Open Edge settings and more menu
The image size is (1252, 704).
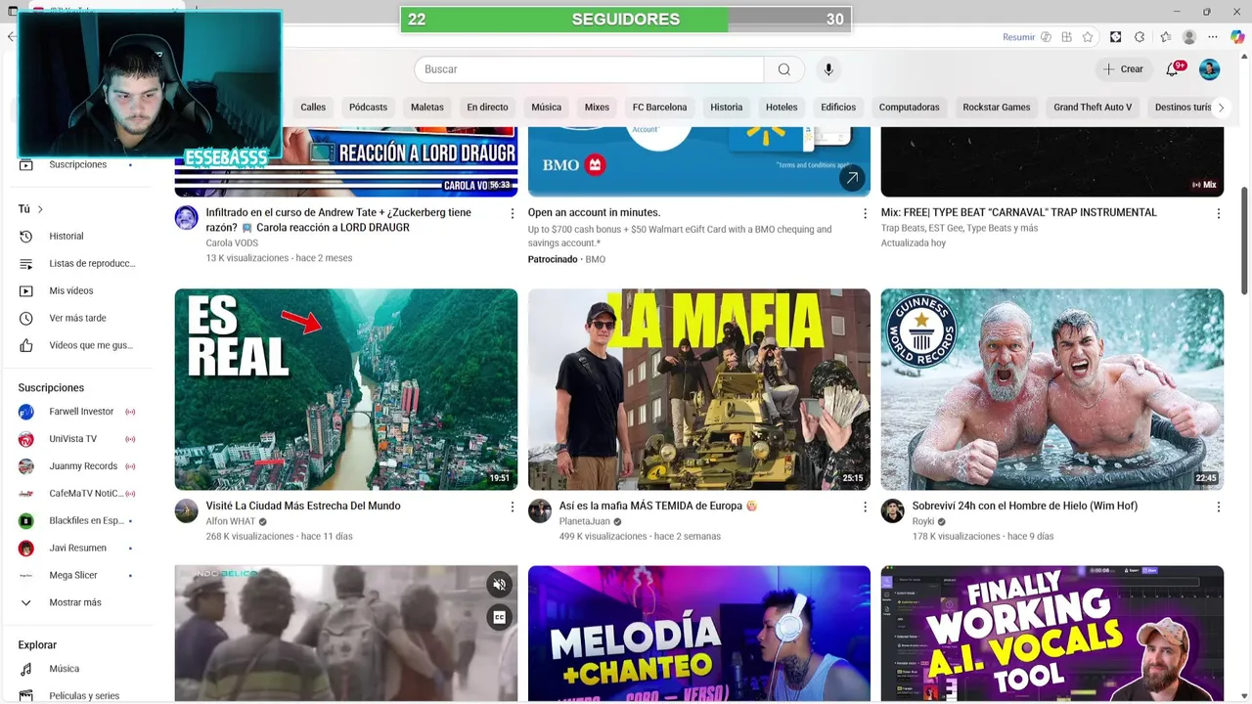click(x=1213, y=37)
